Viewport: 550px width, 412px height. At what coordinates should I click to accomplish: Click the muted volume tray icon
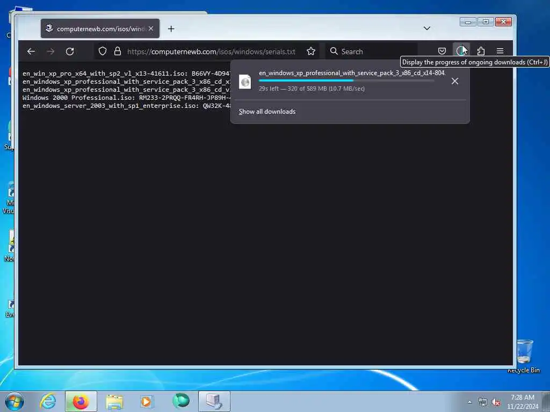[x=496, y=402]
